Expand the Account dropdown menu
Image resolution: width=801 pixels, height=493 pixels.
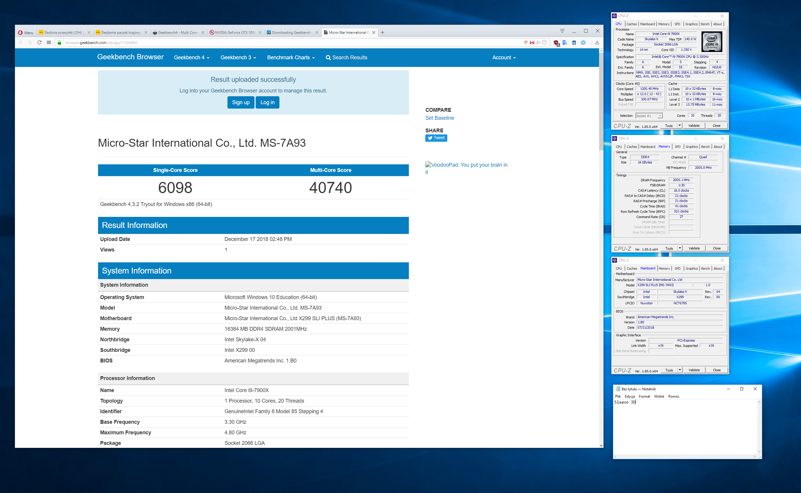pos(504,58)
